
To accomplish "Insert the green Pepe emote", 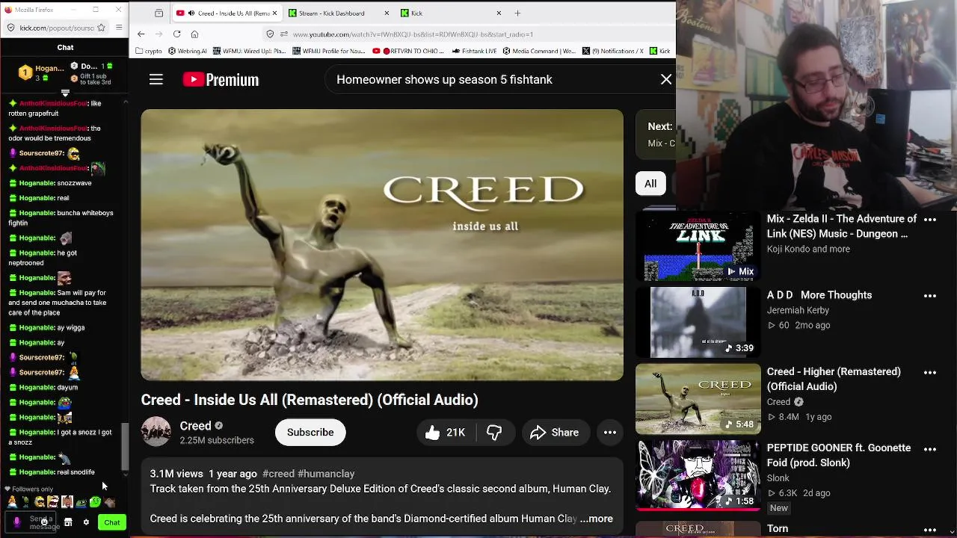I will point(81,502).
